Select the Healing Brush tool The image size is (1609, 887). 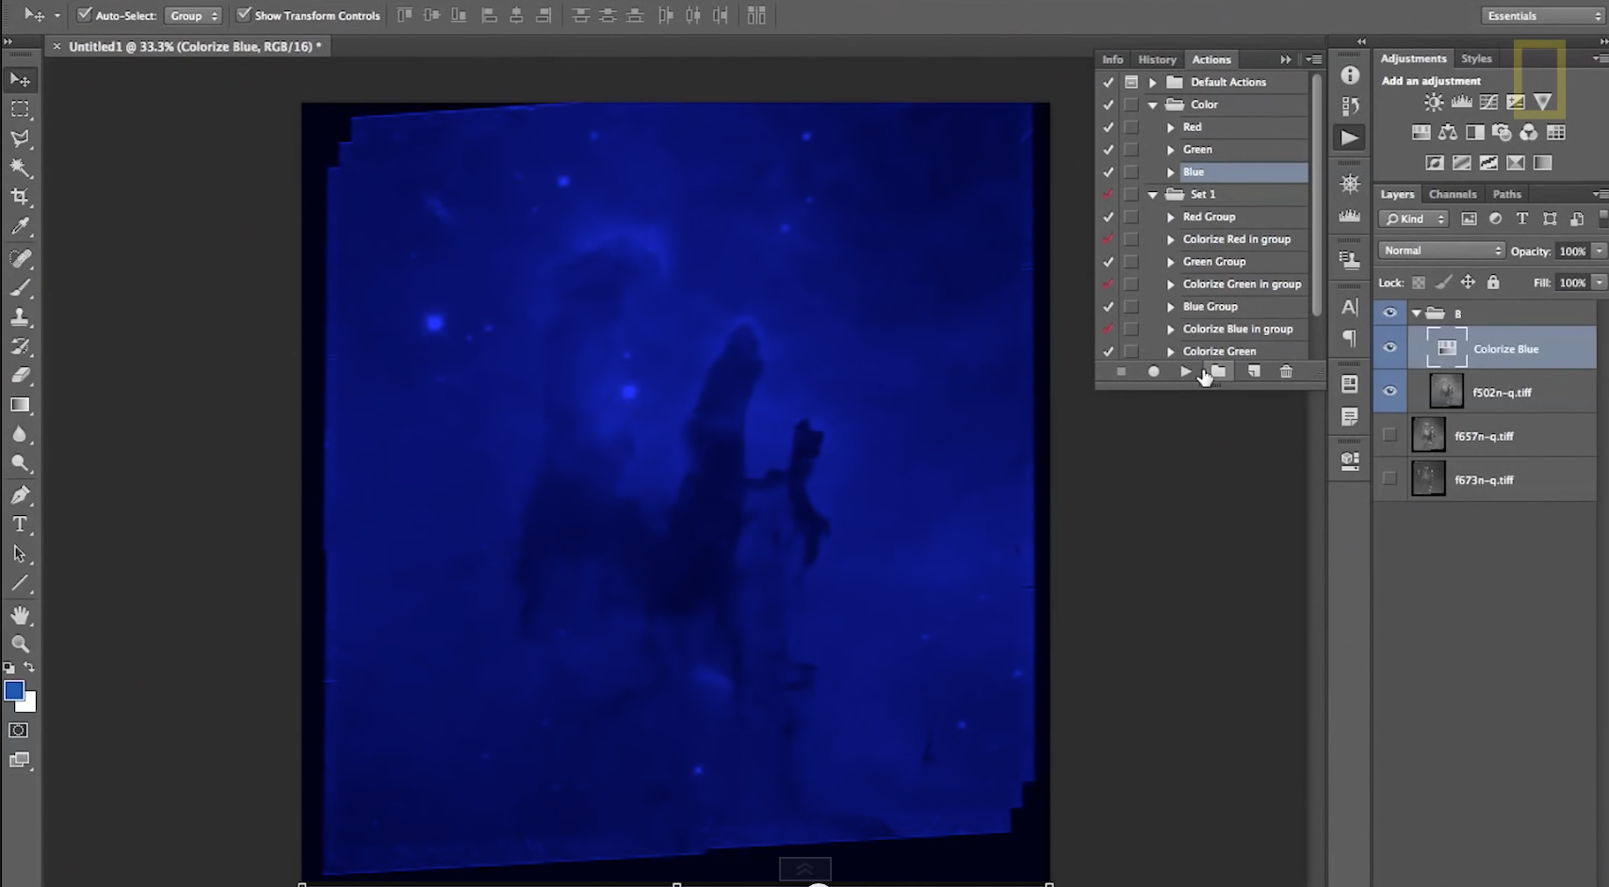(x=20, y=258)
